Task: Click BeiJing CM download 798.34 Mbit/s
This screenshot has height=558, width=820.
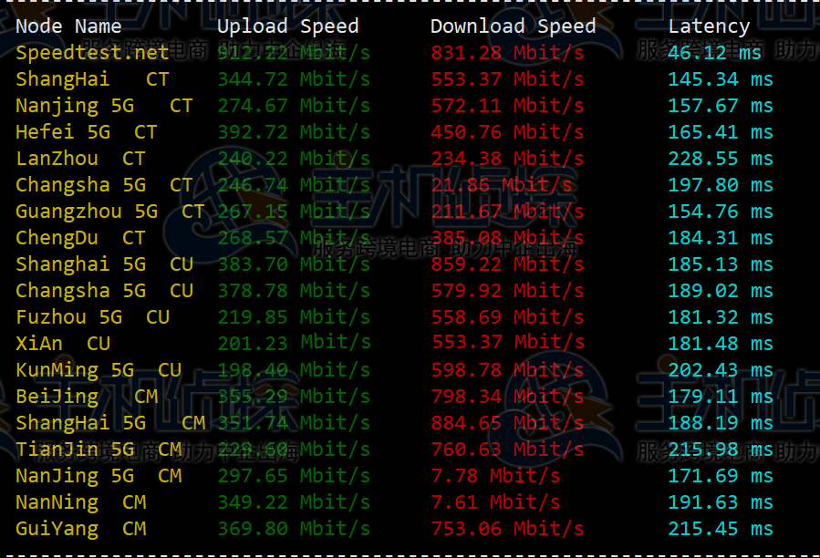Action: [507, 397]
